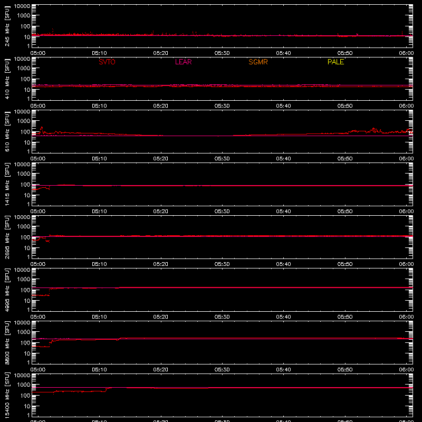Click the orange SGMR station label
Viewport: 422px width, 422px height.
click(258, 62)
